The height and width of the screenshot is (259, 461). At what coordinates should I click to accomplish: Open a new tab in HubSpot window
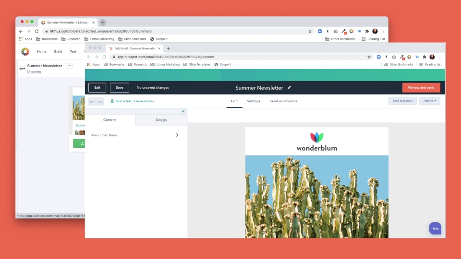coord(169,48)
